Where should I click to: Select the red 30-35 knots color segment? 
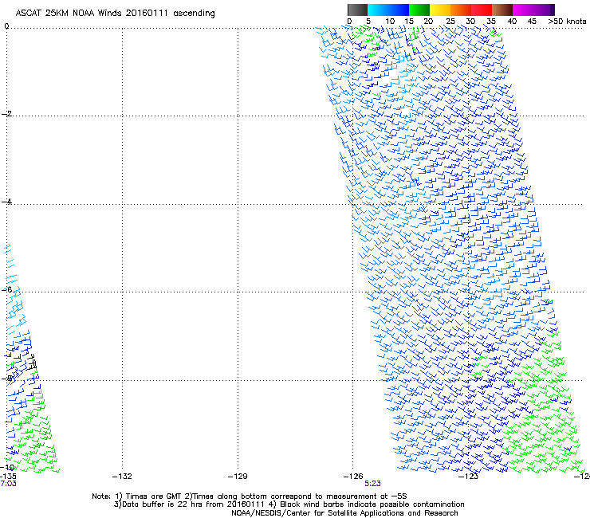click(x=482, y=10)
